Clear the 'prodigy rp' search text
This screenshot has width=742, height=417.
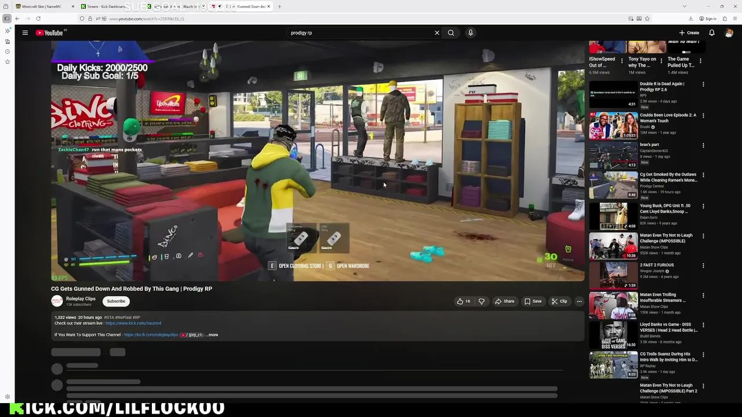coord(437,33)
